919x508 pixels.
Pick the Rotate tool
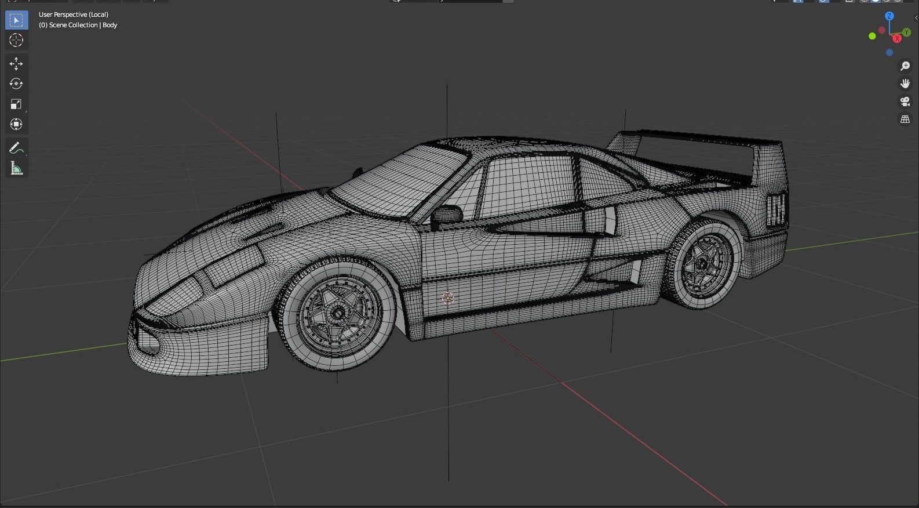[x=16, y=84]
